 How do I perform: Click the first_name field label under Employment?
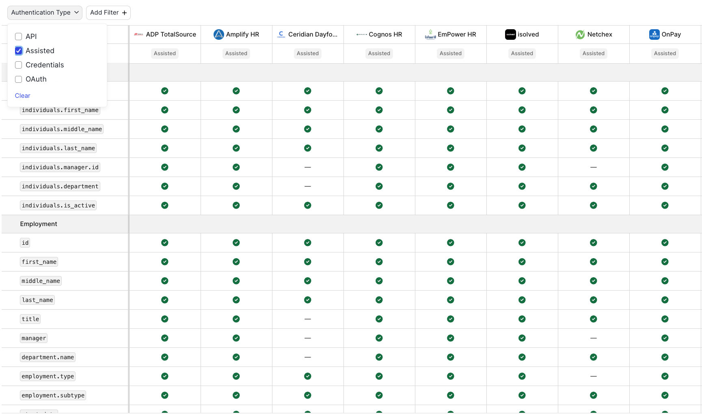pos(39,262)
